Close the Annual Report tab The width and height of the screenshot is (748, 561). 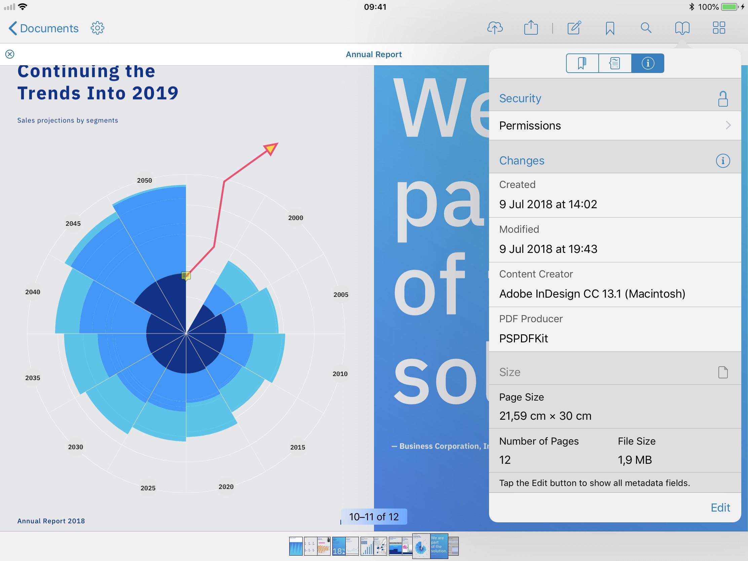coord(10,54)
